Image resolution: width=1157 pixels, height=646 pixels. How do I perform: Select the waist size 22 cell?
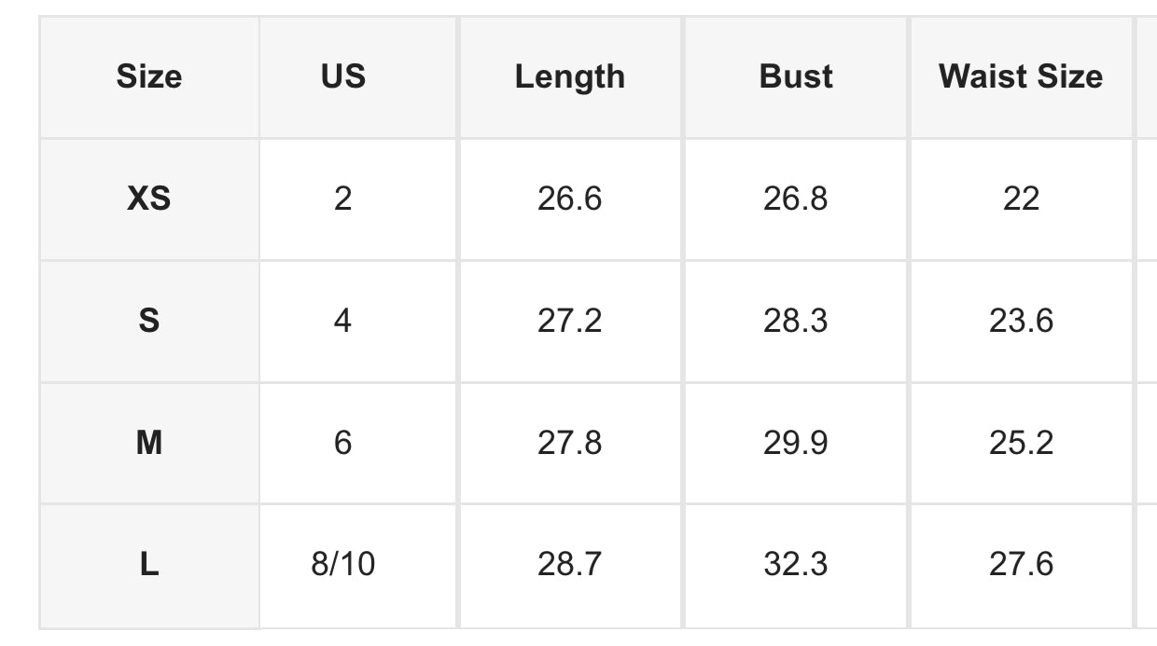pyautogui.click(x=1021, y=199)
